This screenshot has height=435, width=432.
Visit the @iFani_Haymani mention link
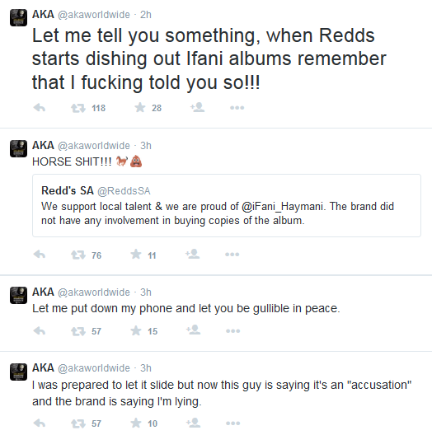282,207
